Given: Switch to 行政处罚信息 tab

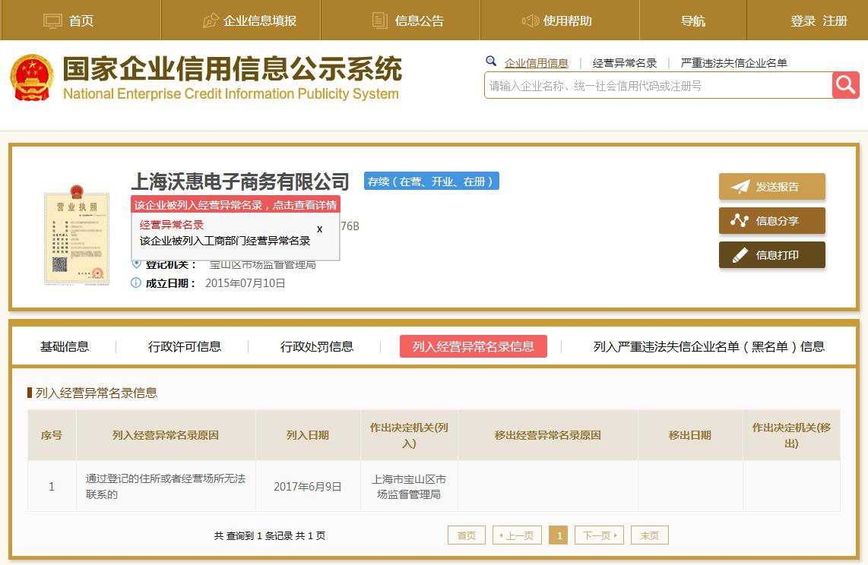Looking at the screenshot, I should [x=317, y=346].
